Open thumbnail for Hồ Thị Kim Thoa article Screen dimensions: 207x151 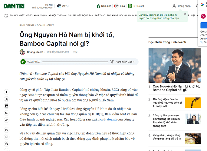point(193,119)
